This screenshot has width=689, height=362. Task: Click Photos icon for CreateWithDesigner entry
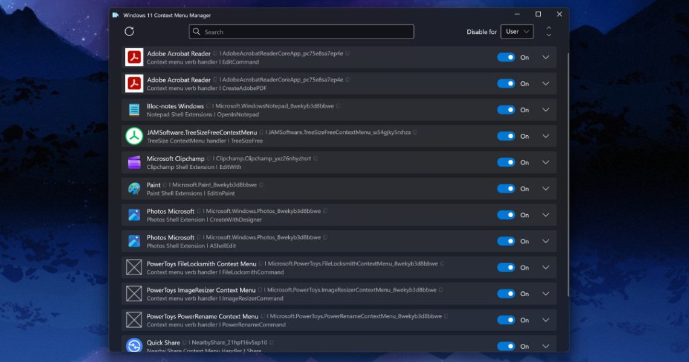(x=134, y=215)
